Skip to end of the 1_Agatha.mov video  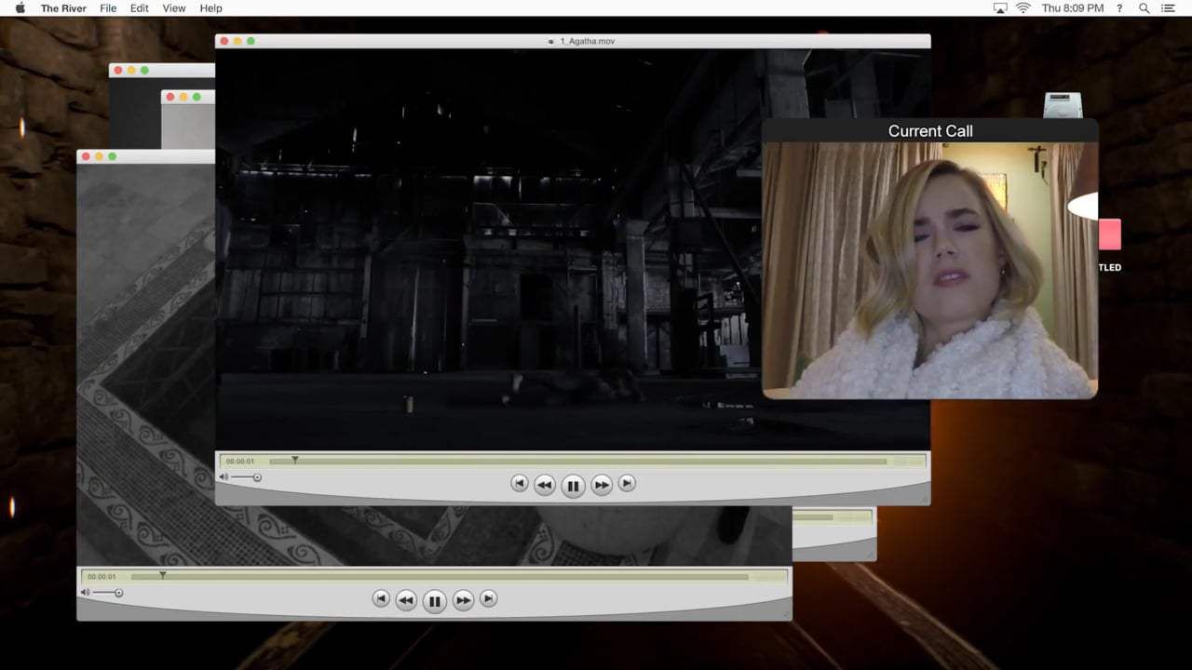point(627,483)
